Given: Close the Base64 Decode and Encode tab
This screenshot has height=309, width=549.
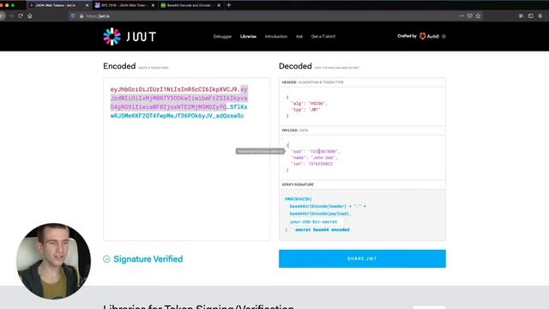Looking at the screenshot, I should (x=219, y=5).
